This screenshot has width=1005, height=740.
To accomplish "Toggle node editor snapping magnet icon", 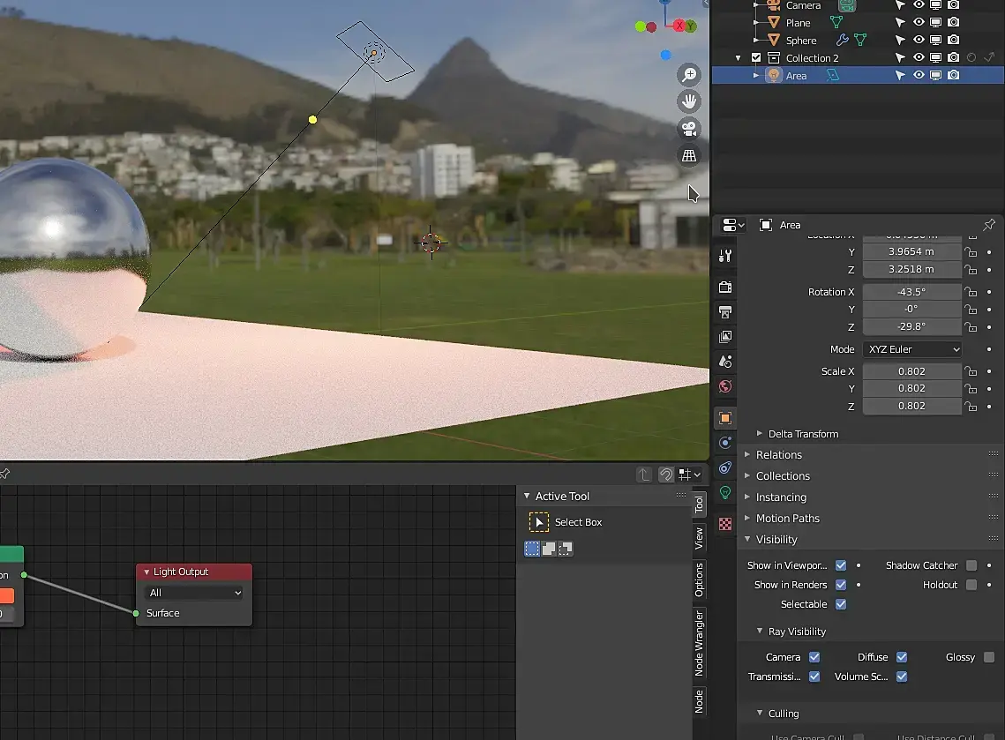I will (x=666, y=475).
